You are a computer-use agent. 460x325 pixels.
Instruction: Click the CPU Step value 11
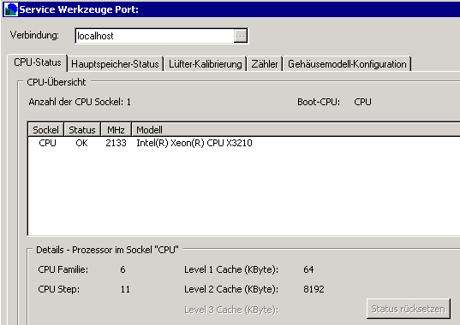(125, 289)
